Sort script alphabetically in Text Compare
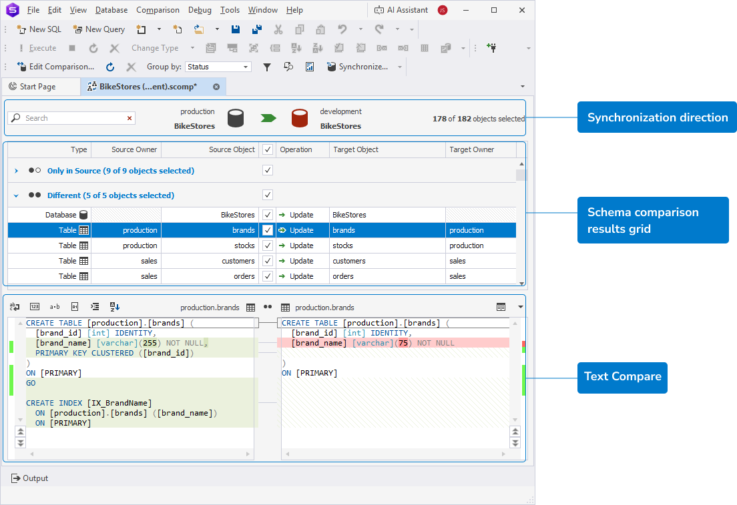737x505 pixels. 114,306
